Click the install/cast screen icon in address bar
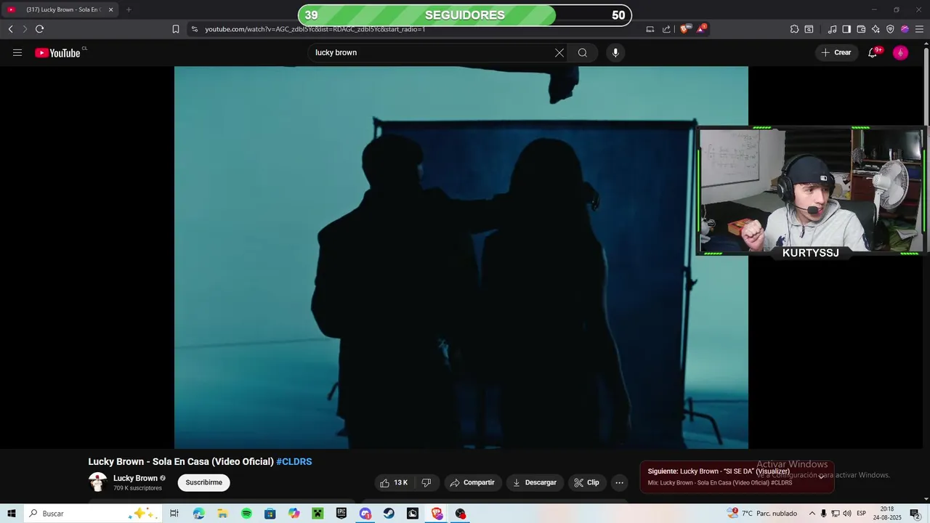The image size is (930, 523). pos(650,29)
